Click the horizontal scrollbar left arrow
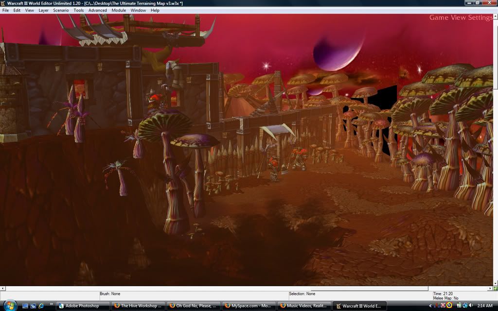The height and width of the screenshot is (311, 498). pos(2,289)
